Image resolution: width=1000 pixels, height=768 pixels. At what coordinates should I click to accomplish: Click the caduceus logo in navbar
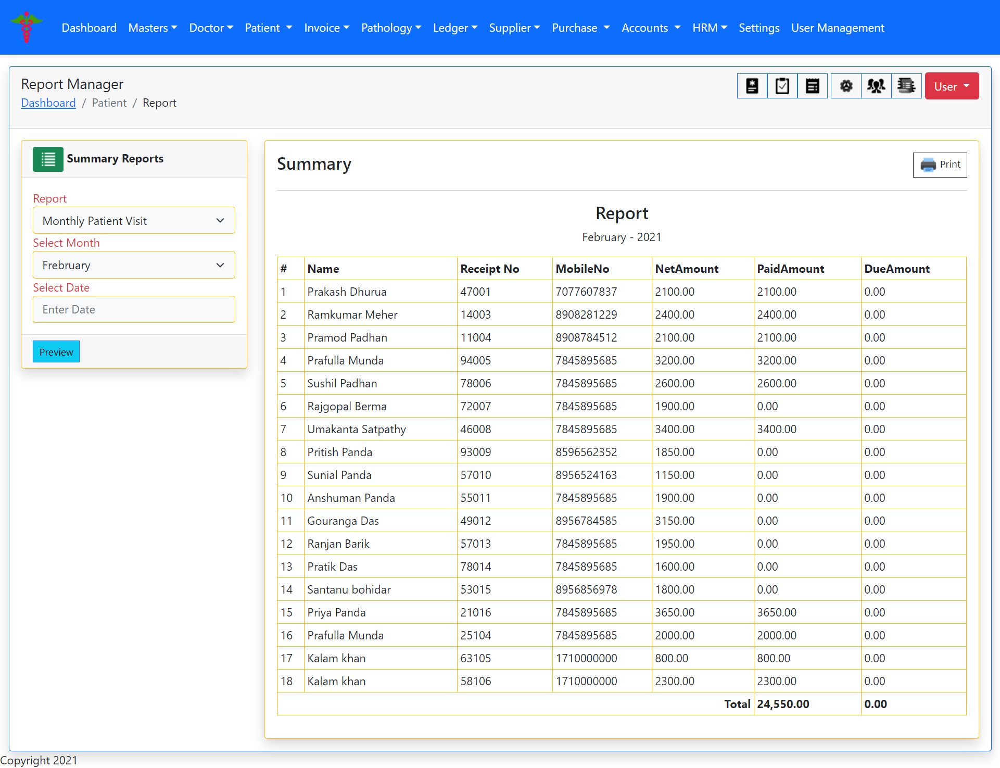point(26,27)
